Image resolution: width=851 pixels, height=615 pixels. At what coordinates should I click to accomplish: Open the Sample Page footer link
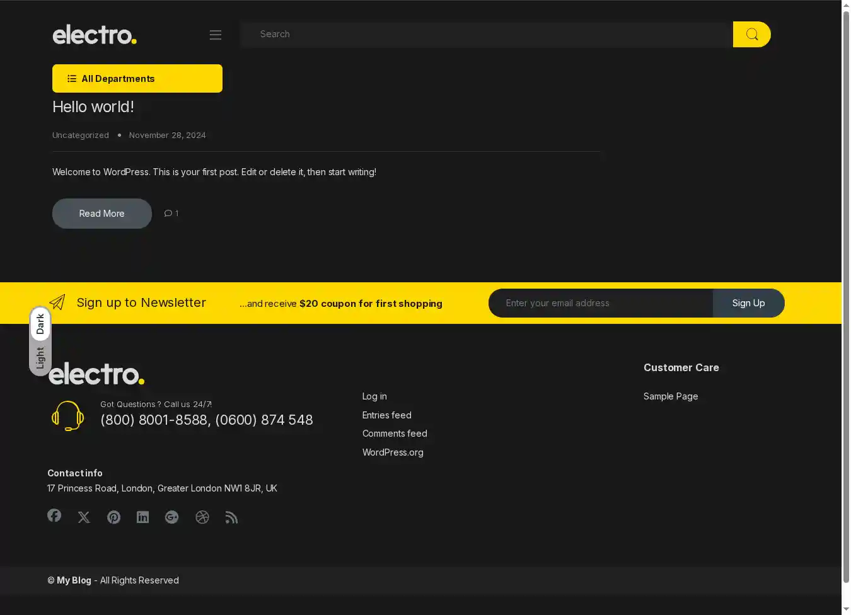(670, 396)
